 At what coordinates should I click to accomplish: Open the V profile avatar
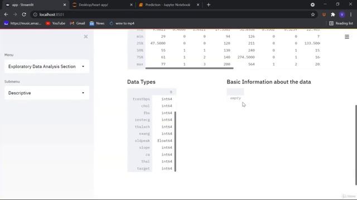(342, 14)
